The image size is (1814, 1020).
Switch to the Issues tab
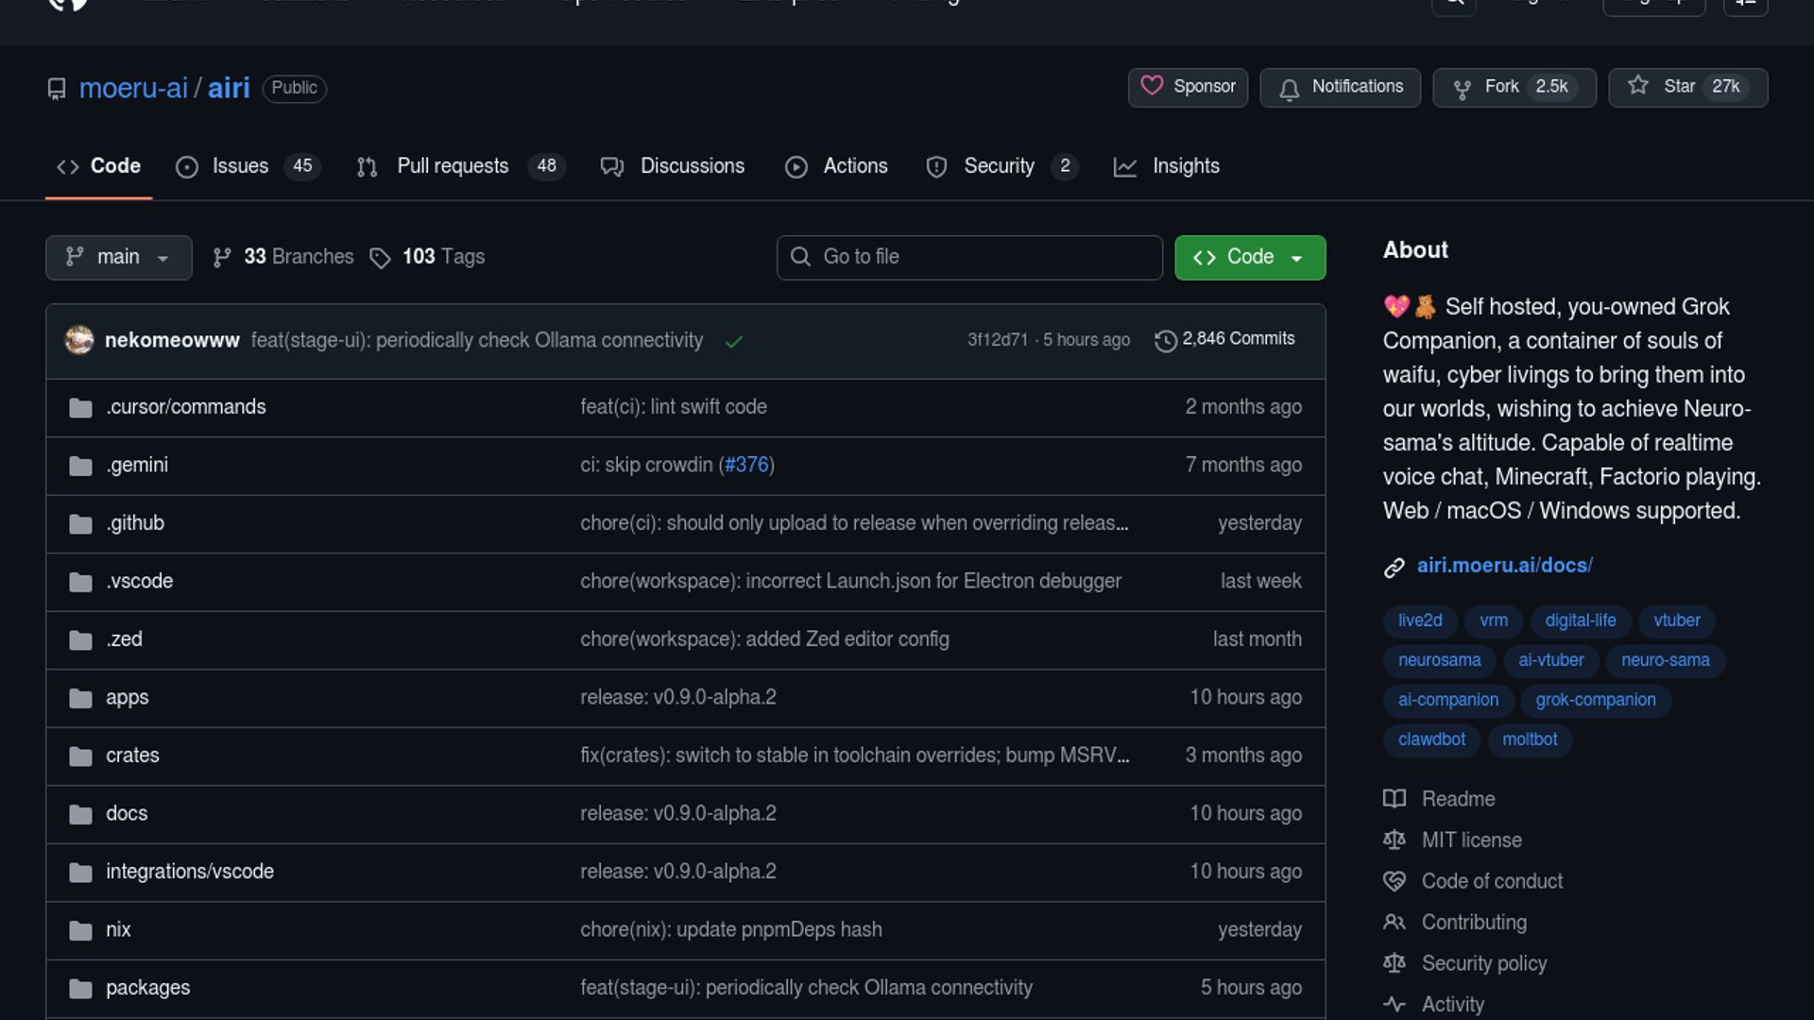click(240, 166)
